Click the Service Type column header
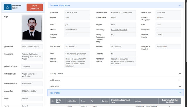 [60, 101]
